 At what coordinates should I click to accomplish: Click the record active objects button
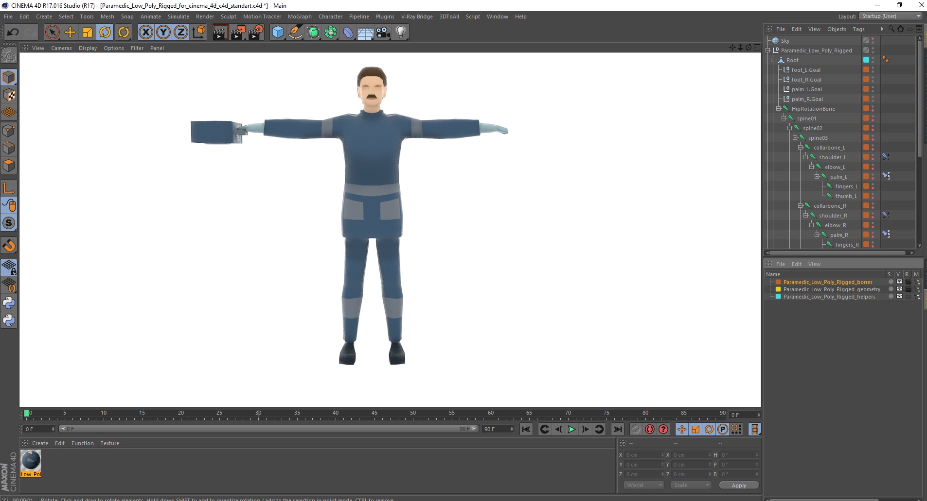click(636, 429)
